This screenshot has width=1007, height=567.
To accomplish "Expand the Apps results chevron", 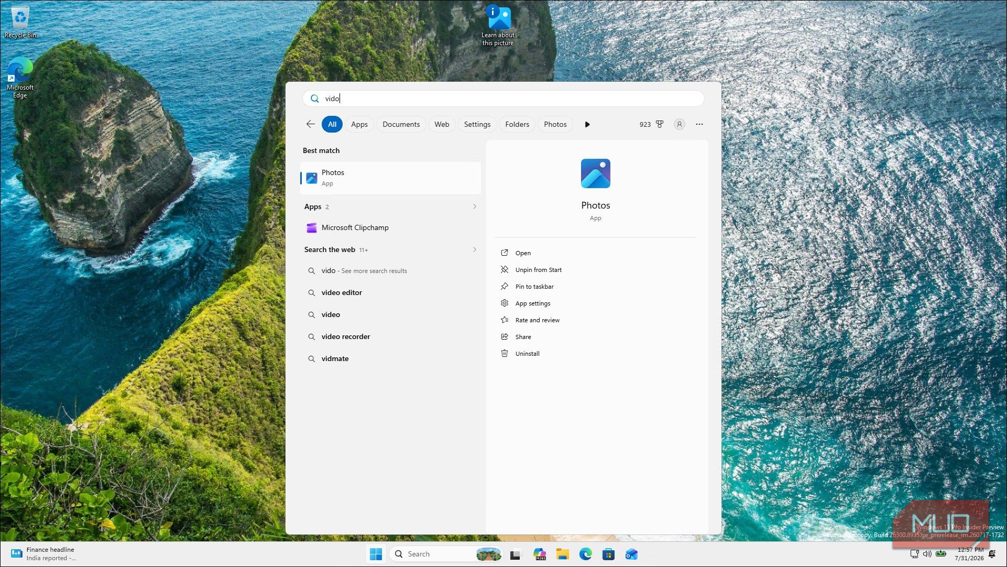I will pos(474,206).
